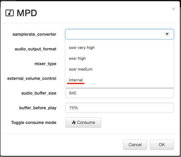Open the samplerate_converter dropdown arrow
The width and height of the screenshot is (181, 157).
[167, 34]
